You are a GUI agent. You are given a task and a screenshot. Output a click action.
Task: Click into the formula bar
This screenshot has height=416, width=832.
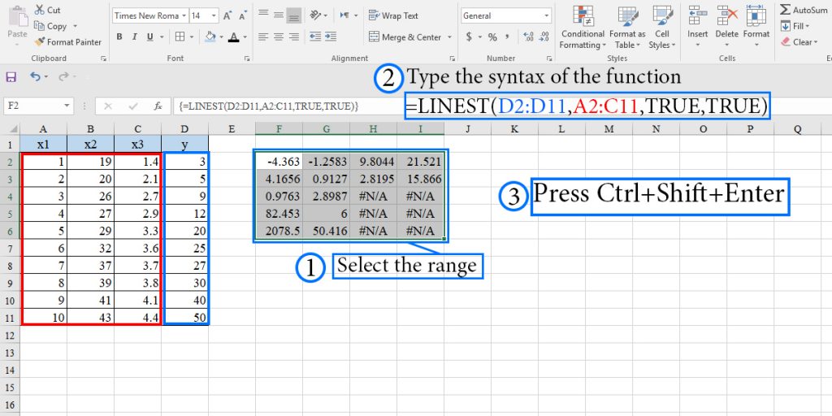coord(288,106)
